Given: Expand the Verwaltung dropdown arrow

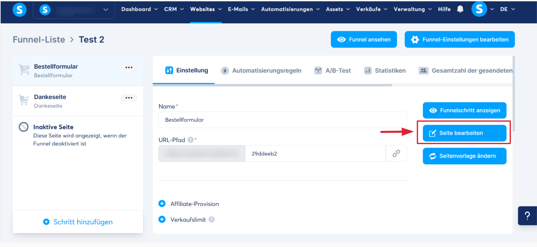Looking at the screenshot, I should pyautogui.click(x=430, y=9).
